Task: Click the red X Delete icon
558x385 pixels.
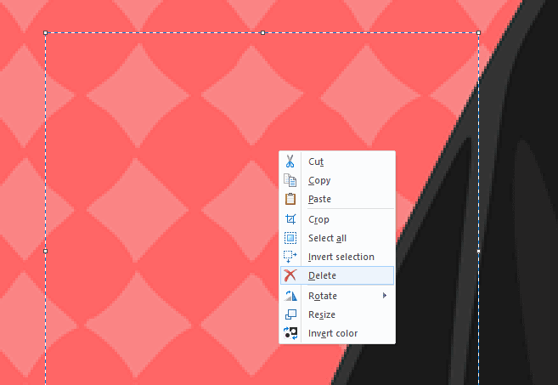Action: 290,275
